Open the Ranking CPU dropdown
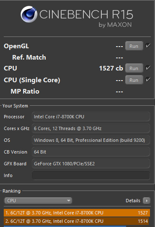 pos(38,201)
